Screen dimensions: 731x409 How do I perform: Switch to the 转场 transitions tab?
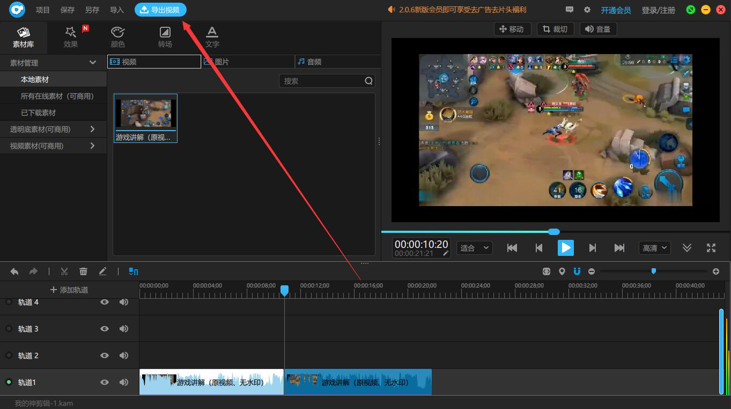(165, 37)
